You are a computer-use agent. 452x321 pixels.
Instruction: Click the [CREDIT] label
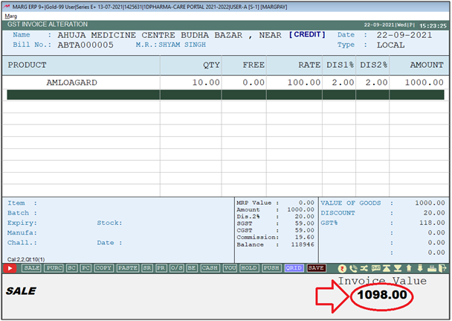[x=307, y=35]
